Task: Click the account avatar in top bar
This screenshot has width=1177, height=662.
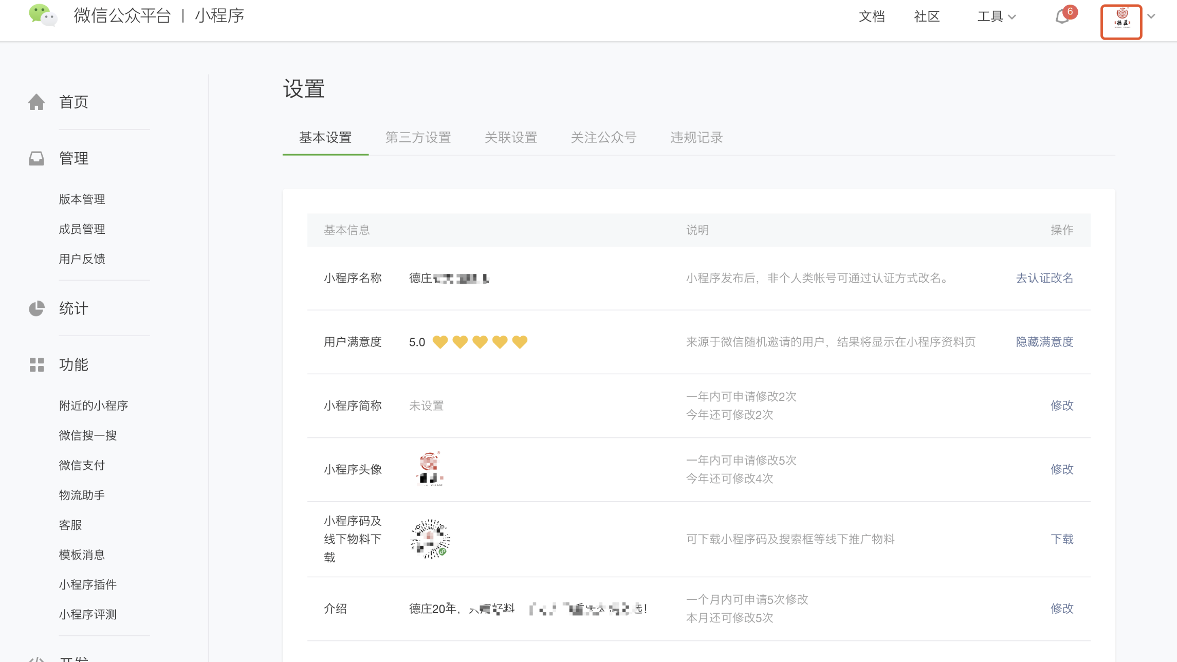Action: [1121, 22]
